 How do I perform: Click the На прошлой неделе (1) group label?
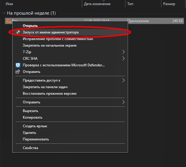pyautogui.click(x=31, y=13)
